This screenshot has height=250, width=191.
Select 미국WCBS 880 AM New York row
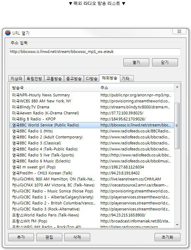coord(92,101)
